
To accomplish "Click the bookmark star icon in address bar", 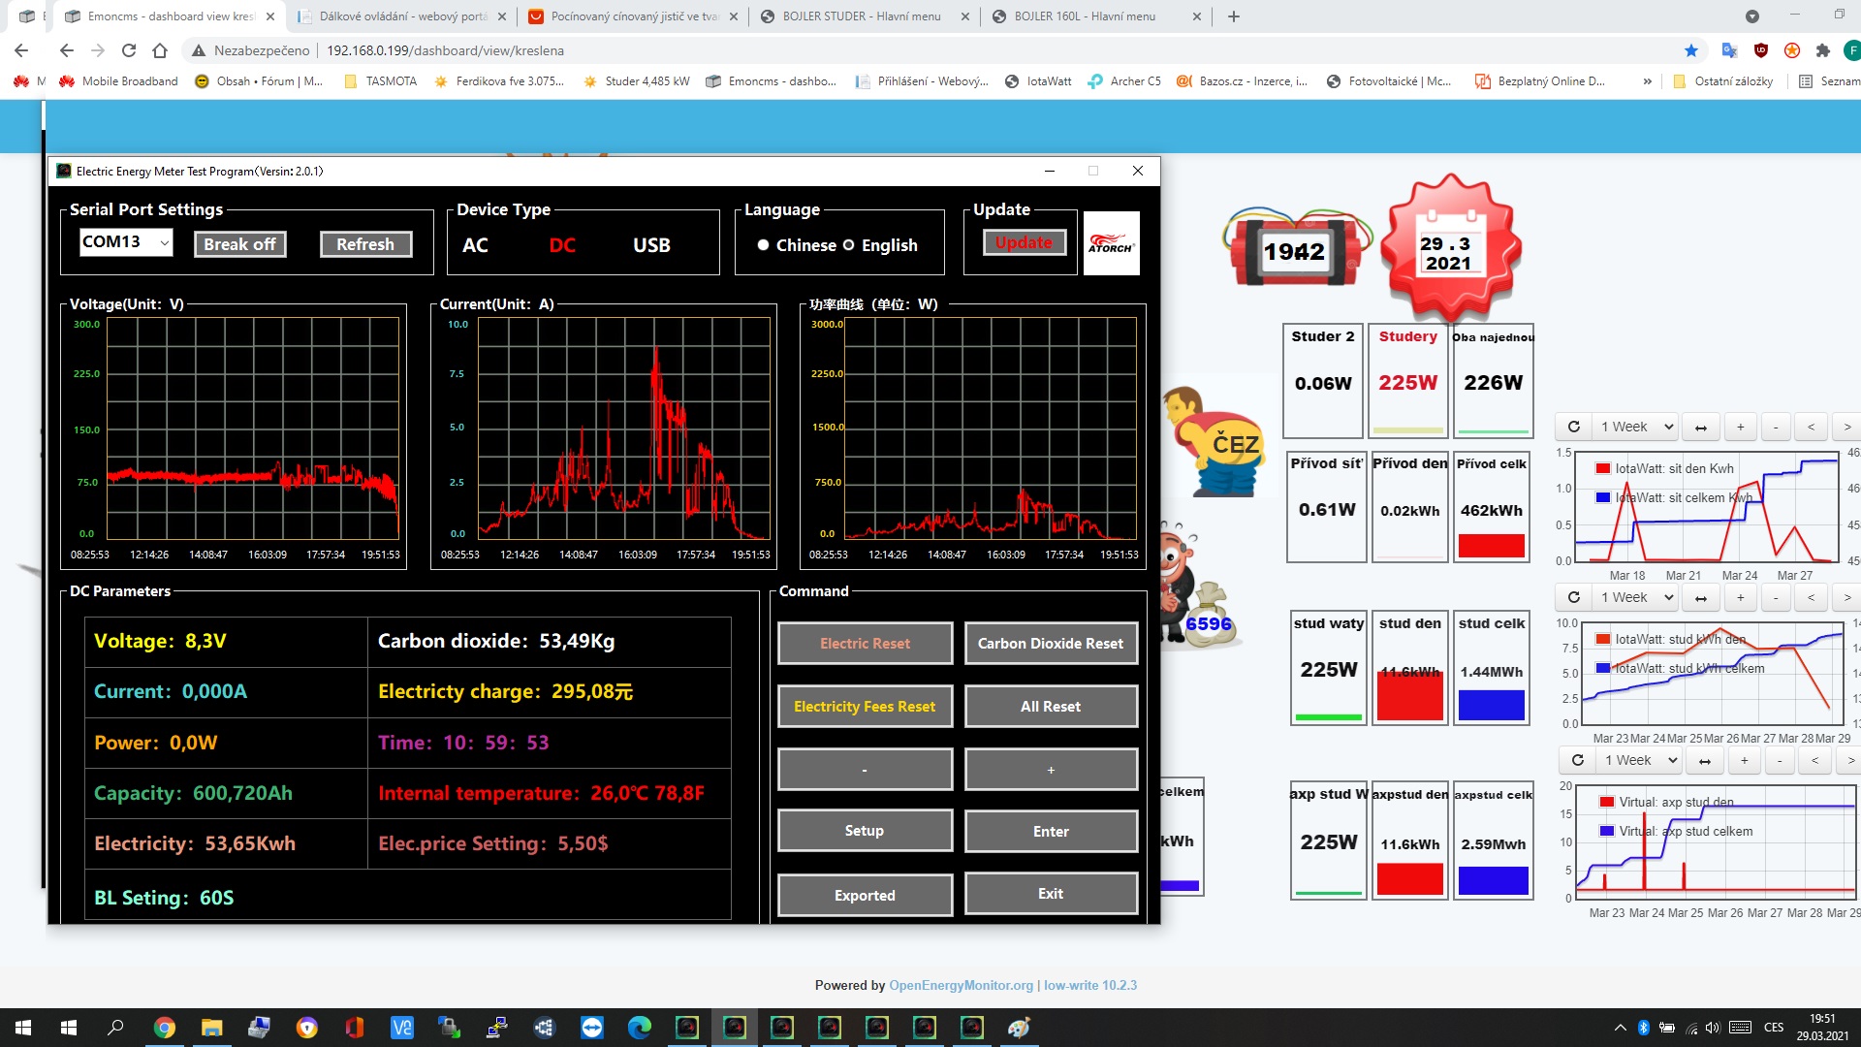I will (x=1690, y=50).
